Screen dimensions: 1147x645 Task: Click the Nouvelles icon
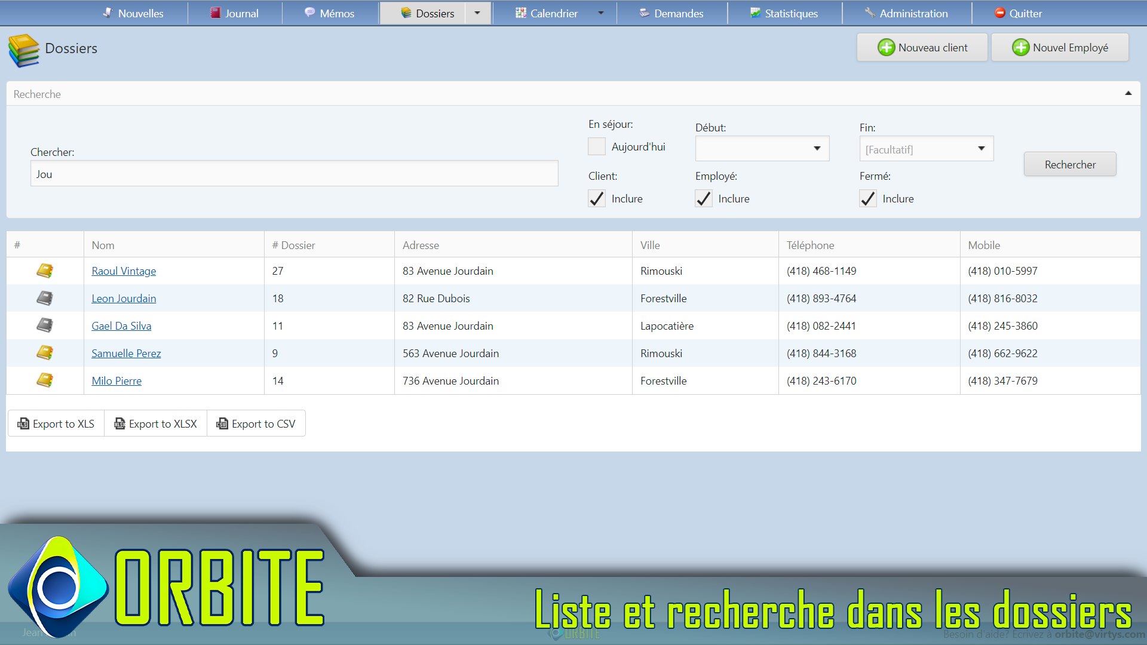[108, 12]
